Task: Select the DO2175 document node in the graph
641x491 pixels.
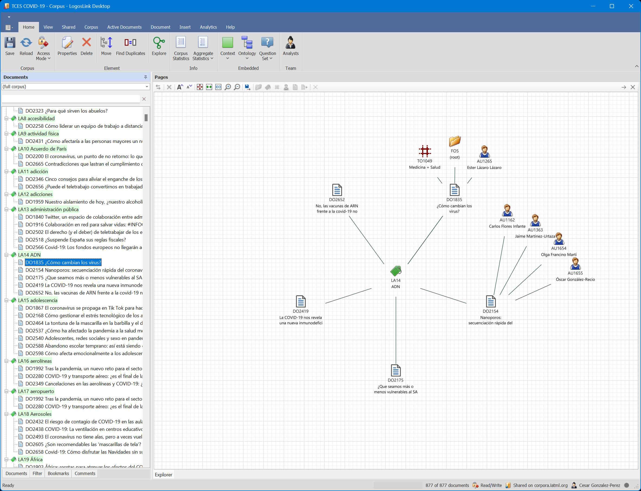Action: click(396, 379)
